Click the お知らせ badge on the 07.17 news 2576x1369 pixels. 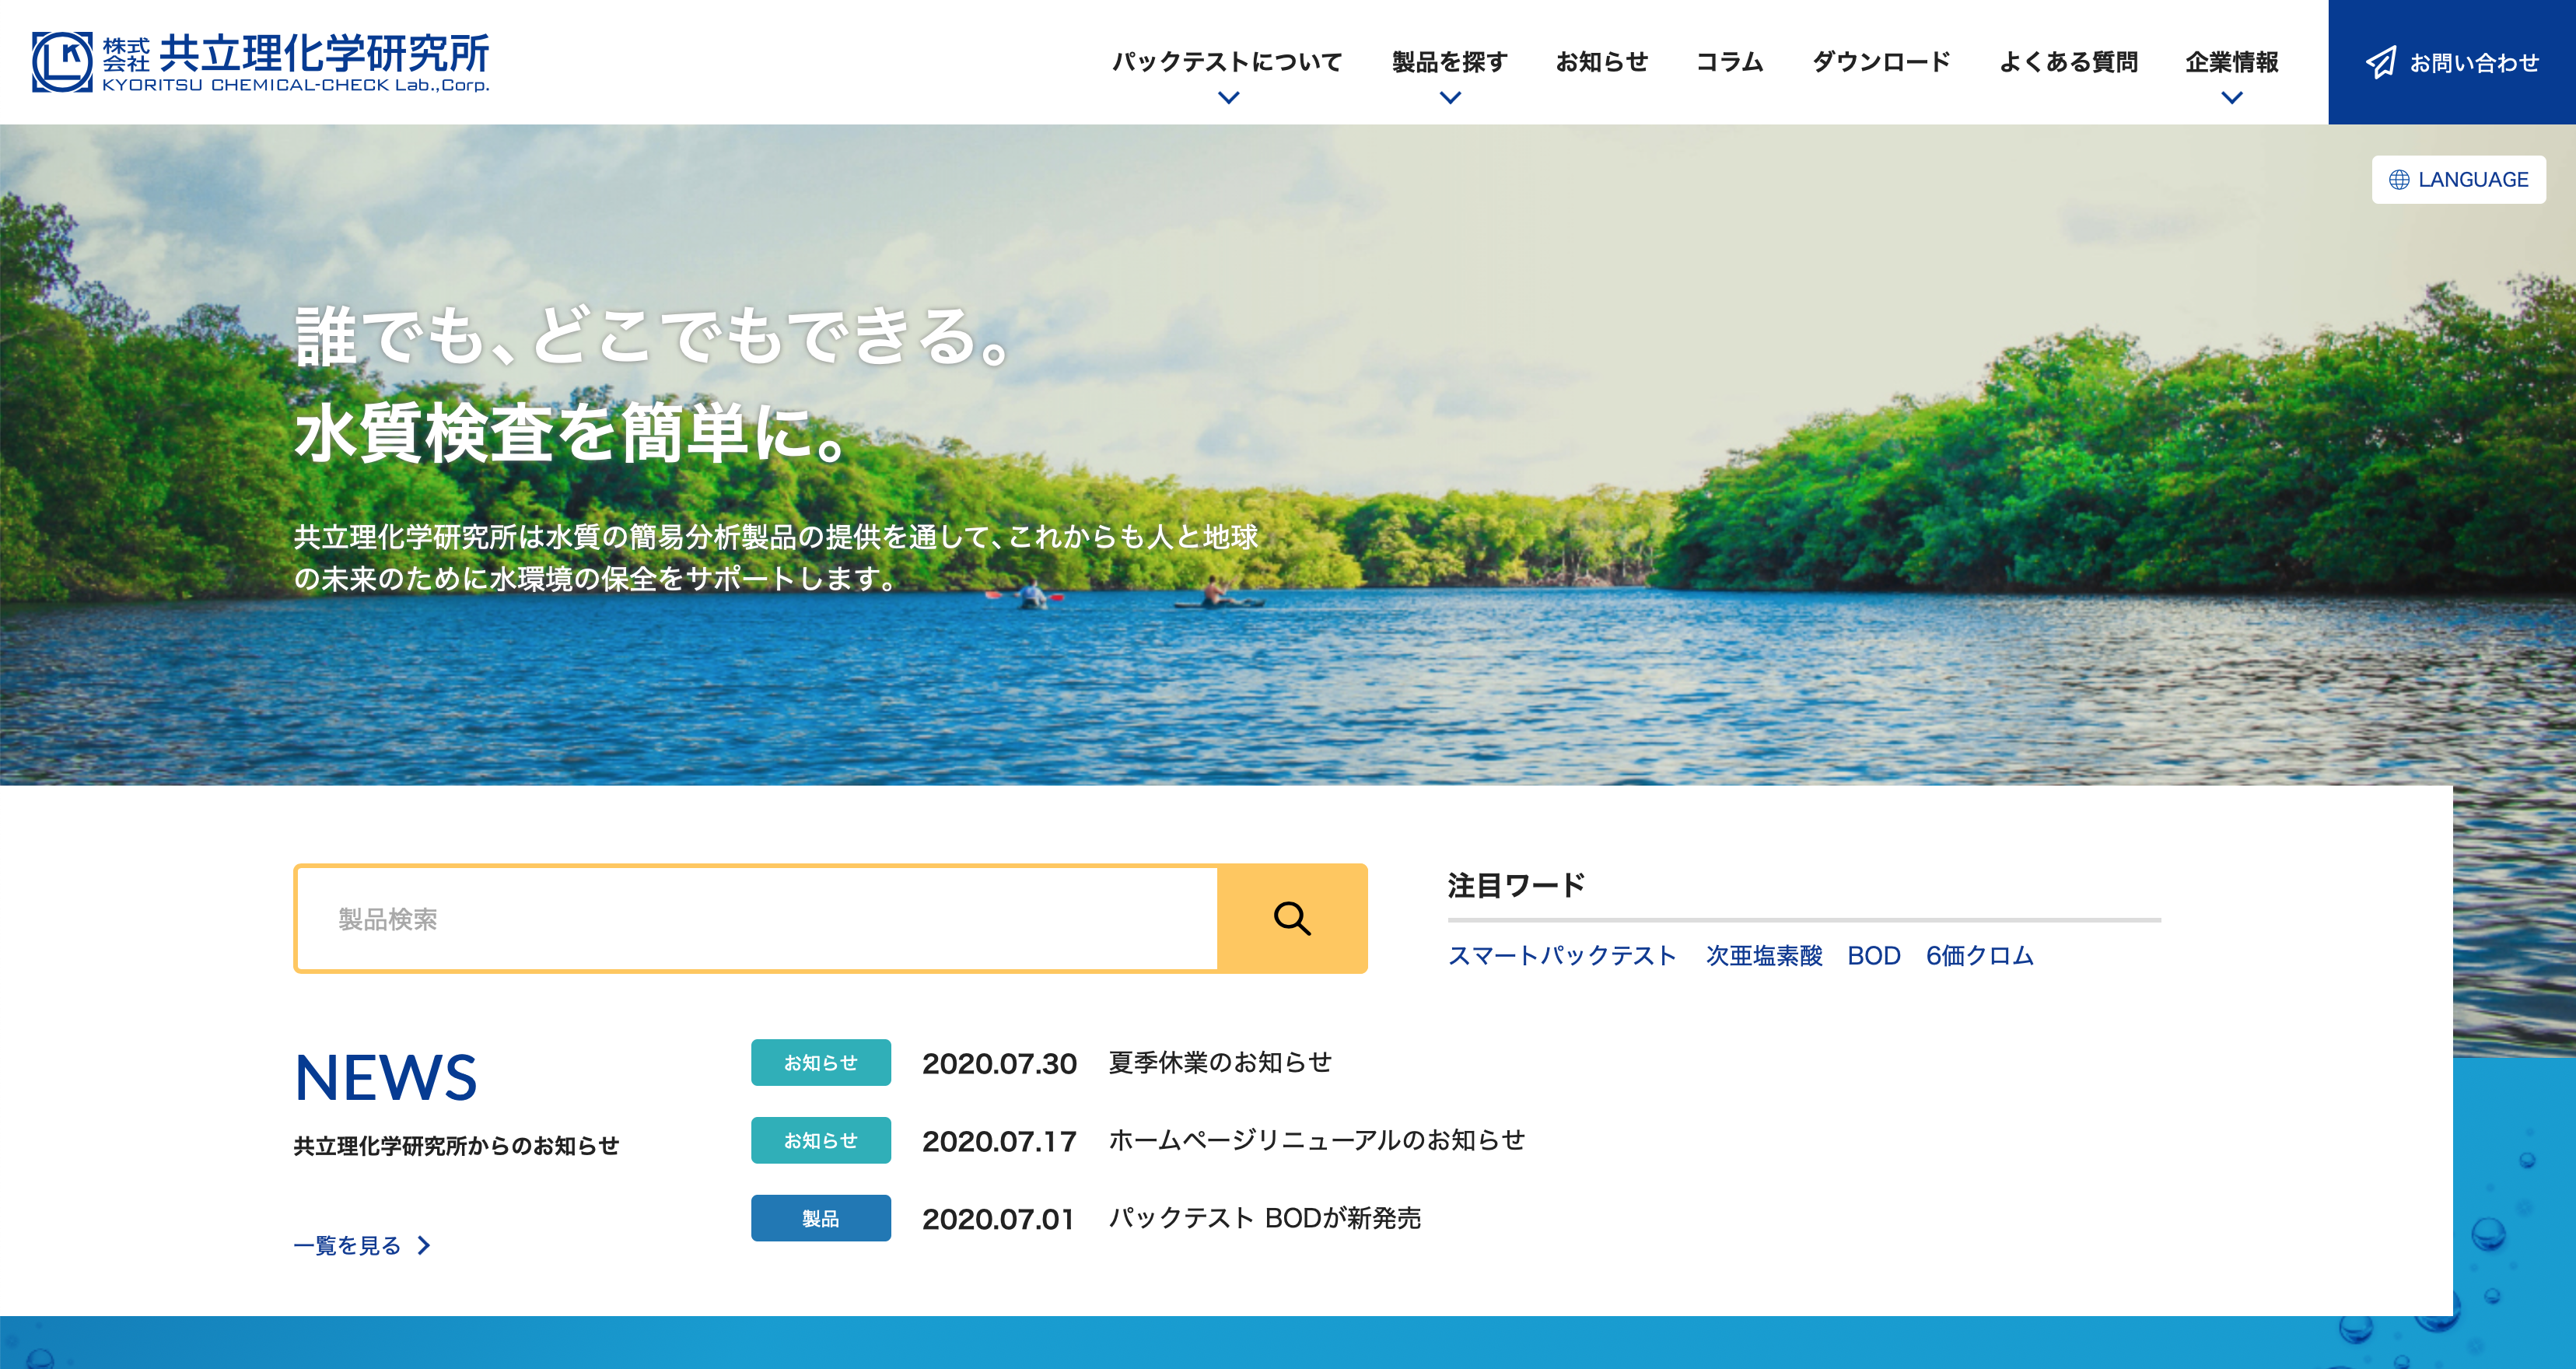point(820,1140)
